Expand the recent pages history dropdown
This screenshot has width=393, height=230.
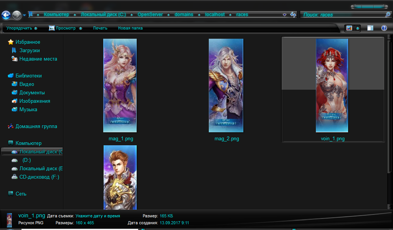click(x=25, y=15)
